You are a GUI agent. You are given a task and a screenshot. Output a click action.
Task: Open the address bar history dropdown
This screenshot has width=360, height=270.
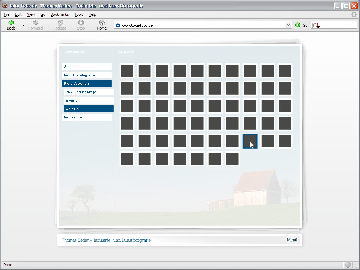289,25
